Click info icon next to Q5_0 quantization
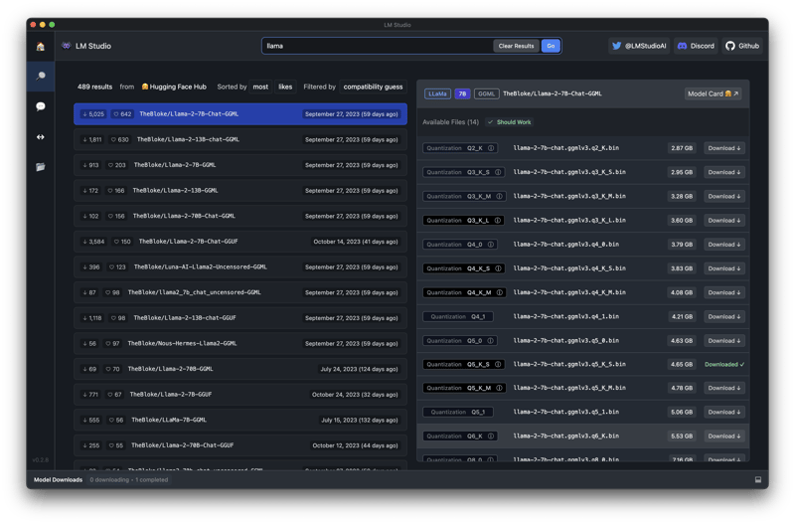 [x=490, y=341]
